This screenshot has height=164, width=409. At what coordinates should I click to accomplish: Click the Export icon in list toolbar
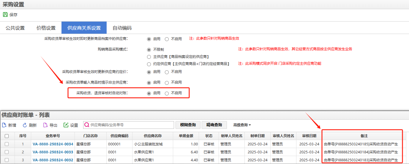click(x=45, y=125)
